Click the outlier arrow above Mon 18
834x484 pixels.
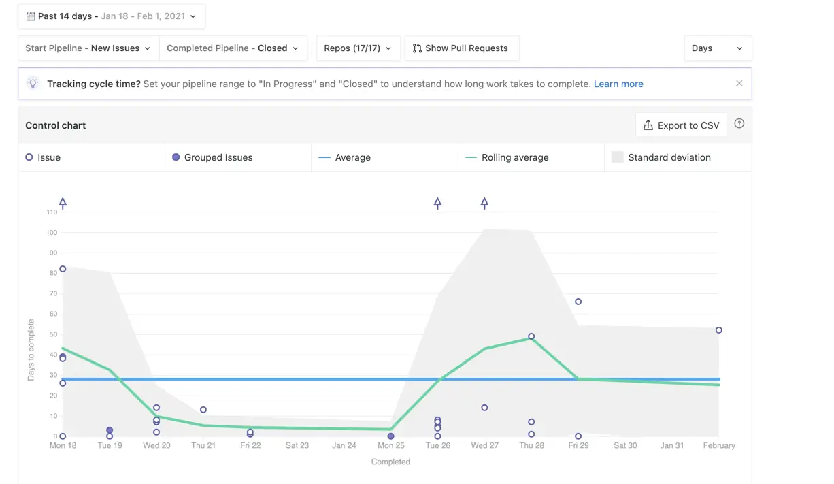pos(63,203)
